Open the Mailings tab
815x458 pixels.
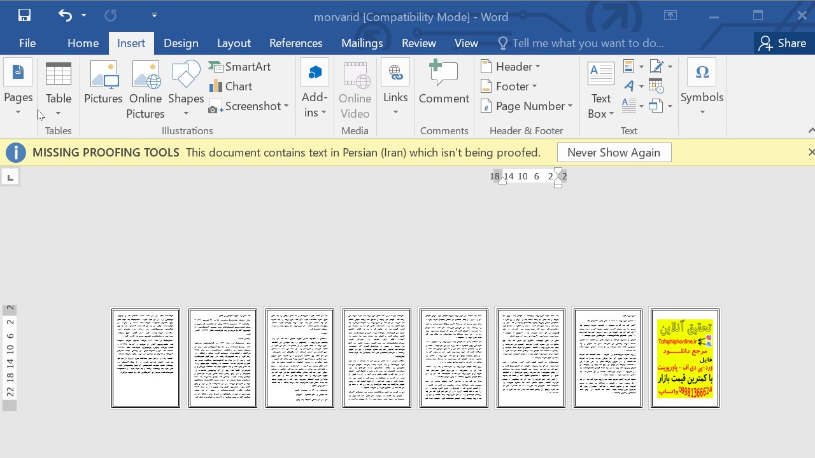pyautogui.click(x=362, y=43)
